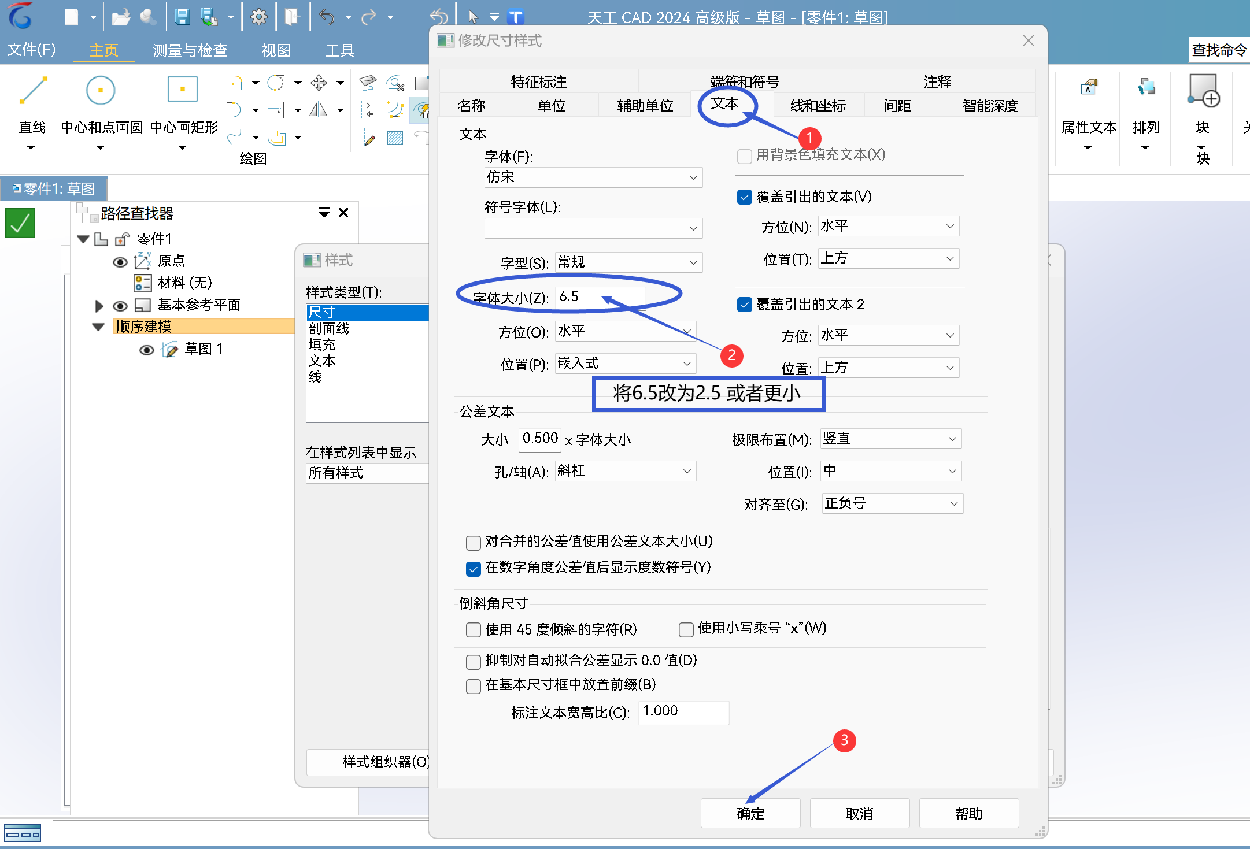1250x849 pixels.
Task: Switch to the 智能深度 tab
Action: click(x=990, y=106)
